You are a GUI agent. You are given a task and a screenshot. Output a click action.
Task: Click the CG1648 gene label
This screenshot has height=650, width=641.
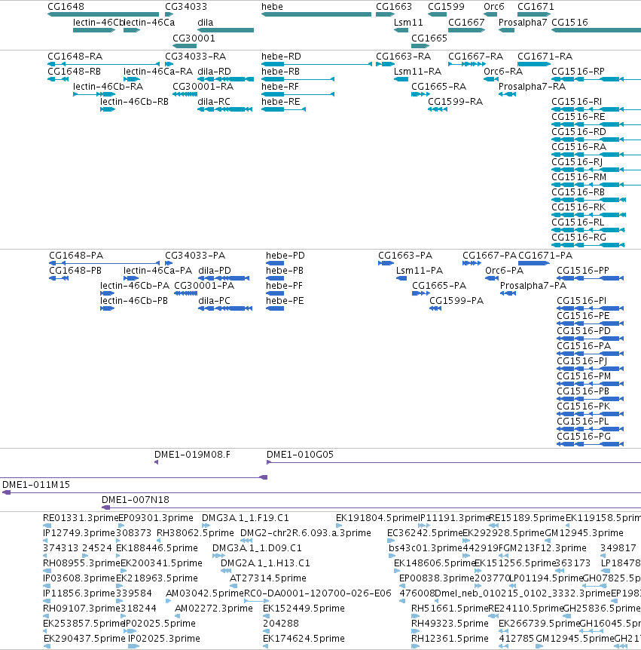66,7
